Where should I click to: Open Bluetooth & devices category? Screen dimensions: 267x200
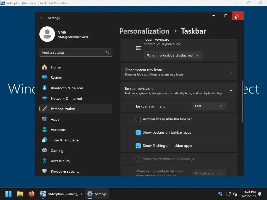[x=76, y=88]
